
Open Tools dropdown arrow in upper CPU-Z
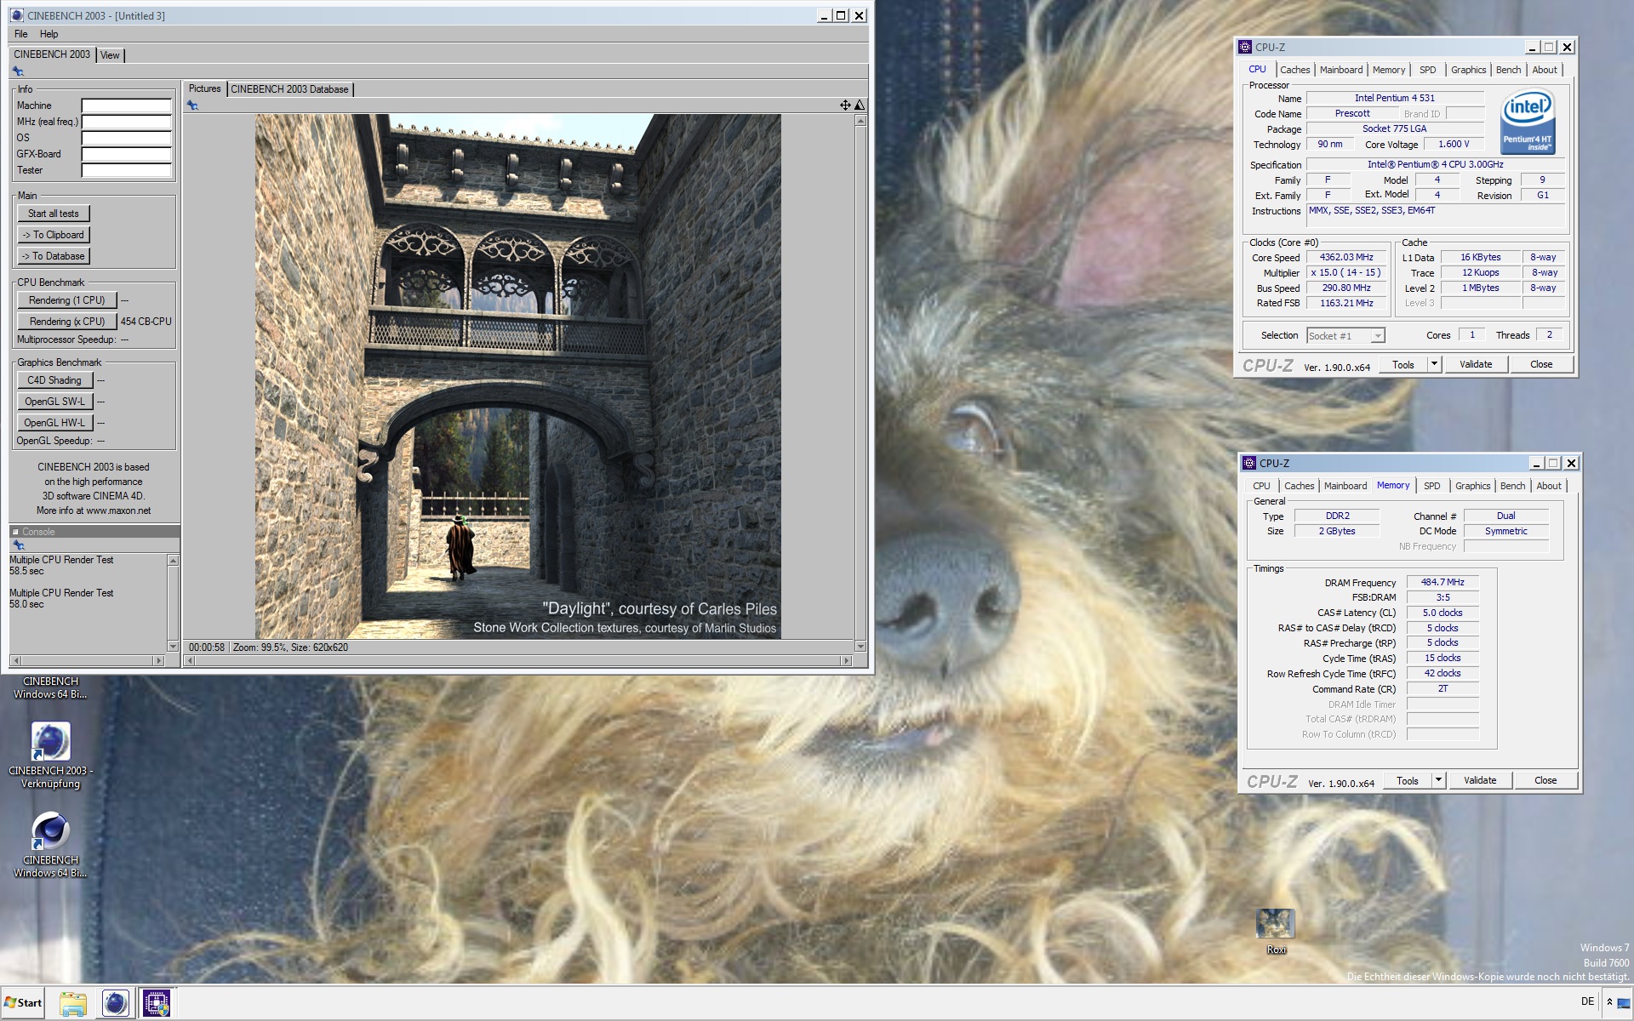click(1434, 364)
